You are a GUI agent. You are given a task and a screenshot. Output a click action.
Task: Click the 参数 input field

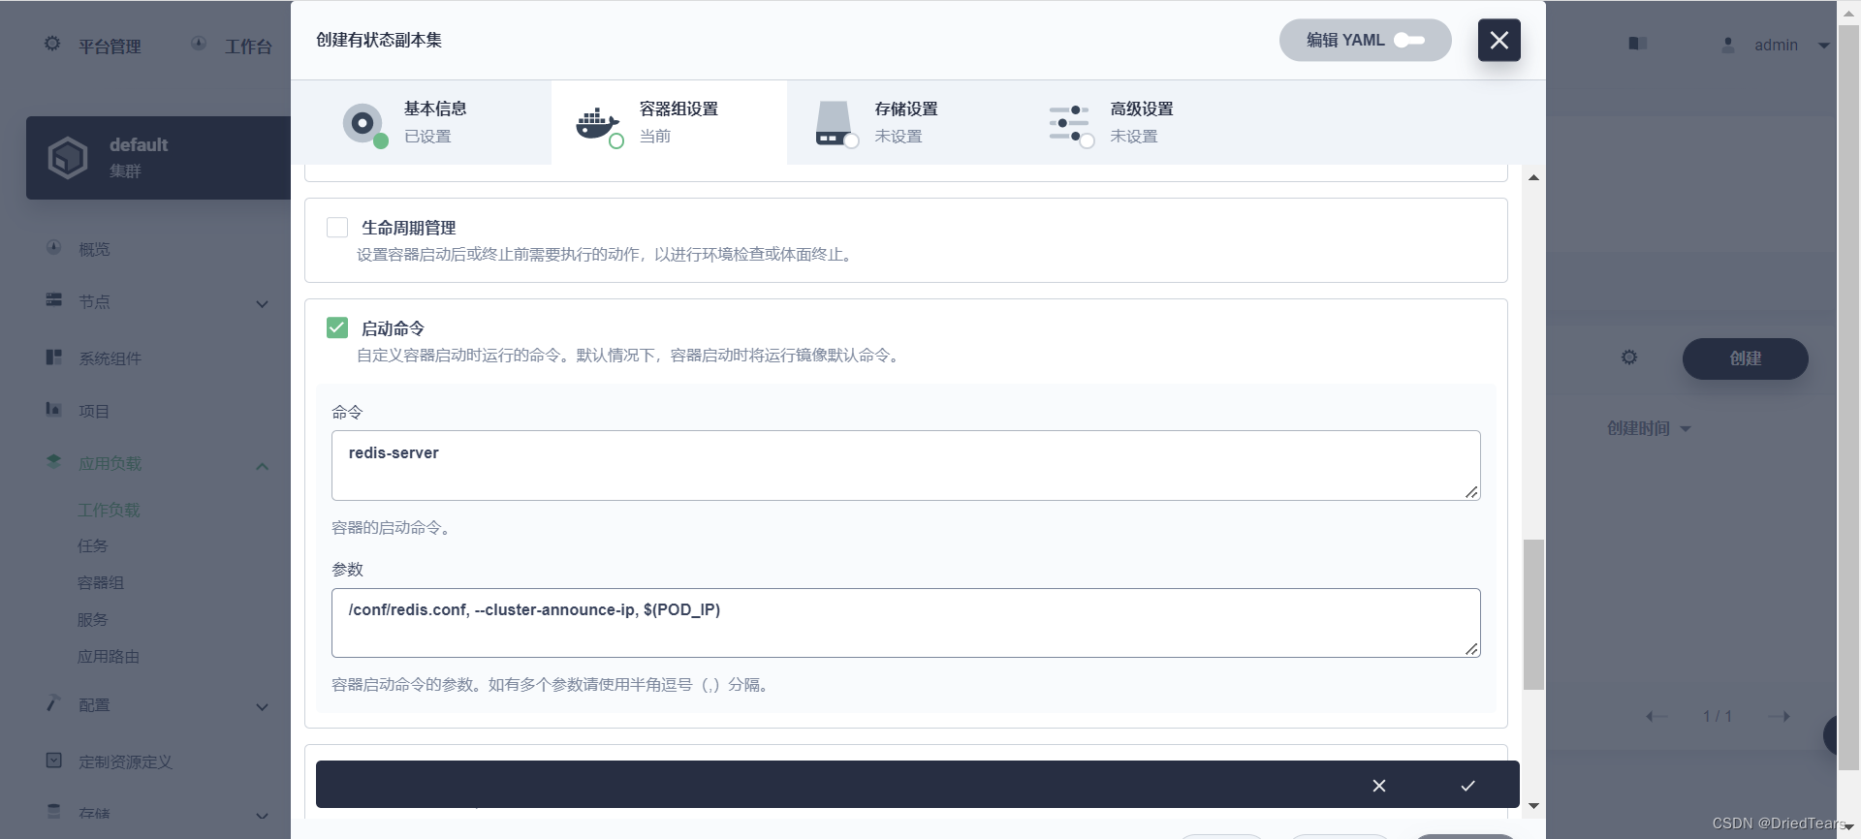pos(905,622)
